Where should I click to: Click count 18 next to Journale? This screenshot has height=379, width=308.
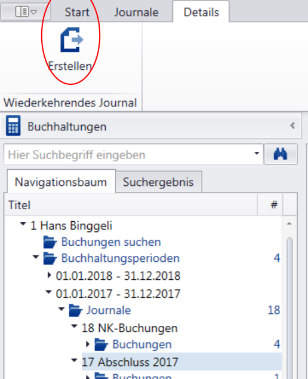pyautogui.click(x=274, y=310)
